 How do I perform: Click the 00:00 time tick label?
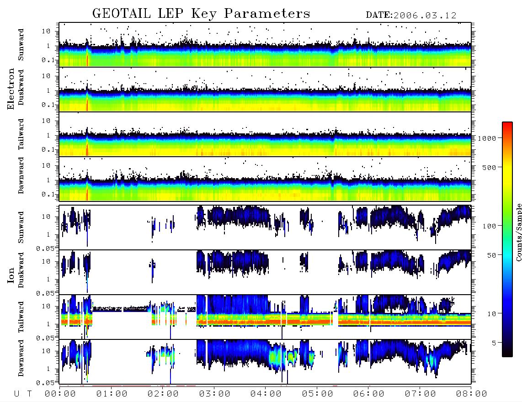60,394
